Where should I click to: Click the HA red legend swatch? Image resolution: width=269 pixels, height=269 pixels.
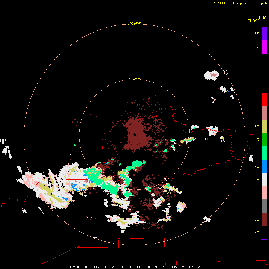point(264,100)
